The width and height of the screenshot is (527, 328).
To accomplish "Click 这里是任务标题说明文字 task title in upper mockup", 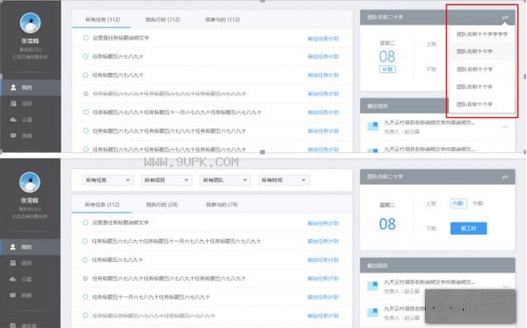I will pyautogui.click(x=121, y=38).
